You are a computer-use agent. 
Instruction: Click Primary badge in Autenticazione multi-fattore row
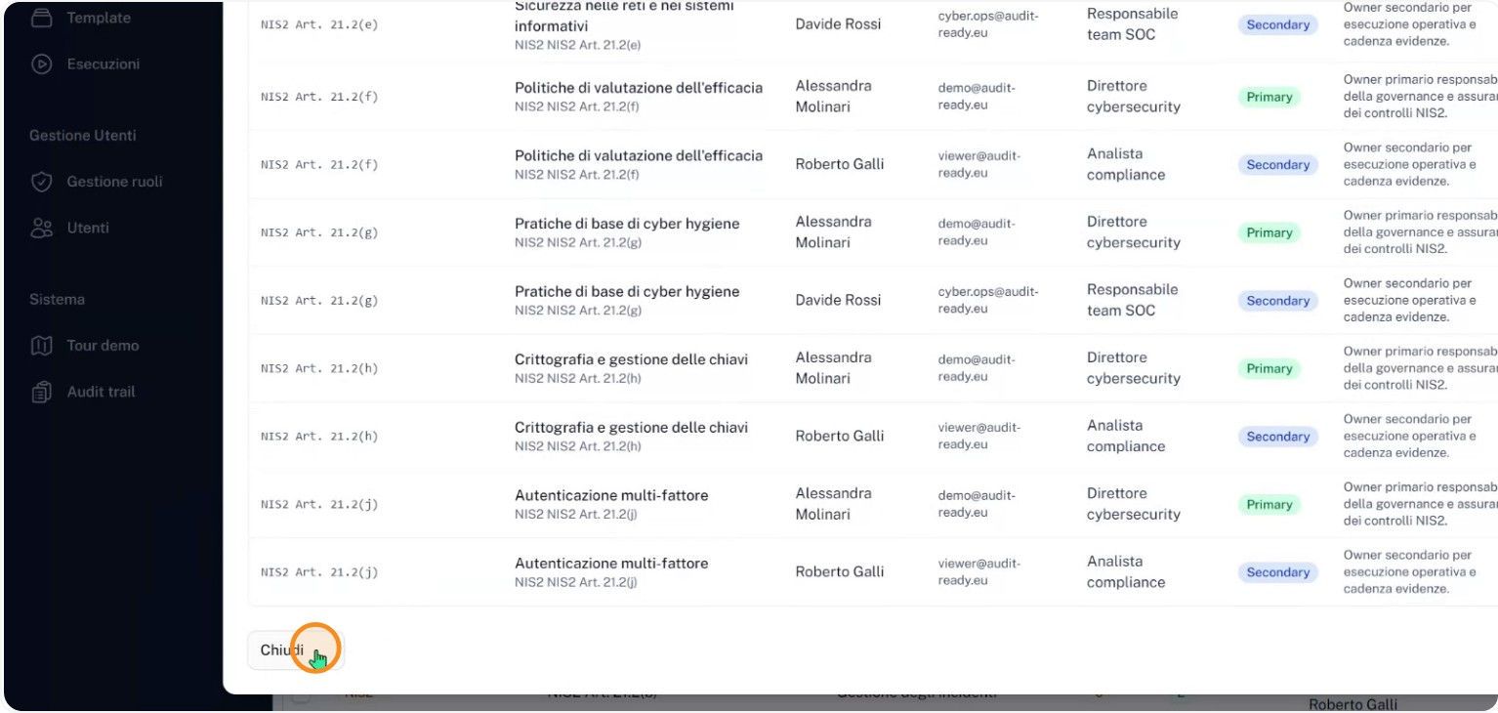[1269, 504]
